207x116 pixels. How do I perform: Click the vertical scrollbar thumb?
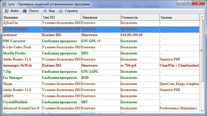point(202,51)
